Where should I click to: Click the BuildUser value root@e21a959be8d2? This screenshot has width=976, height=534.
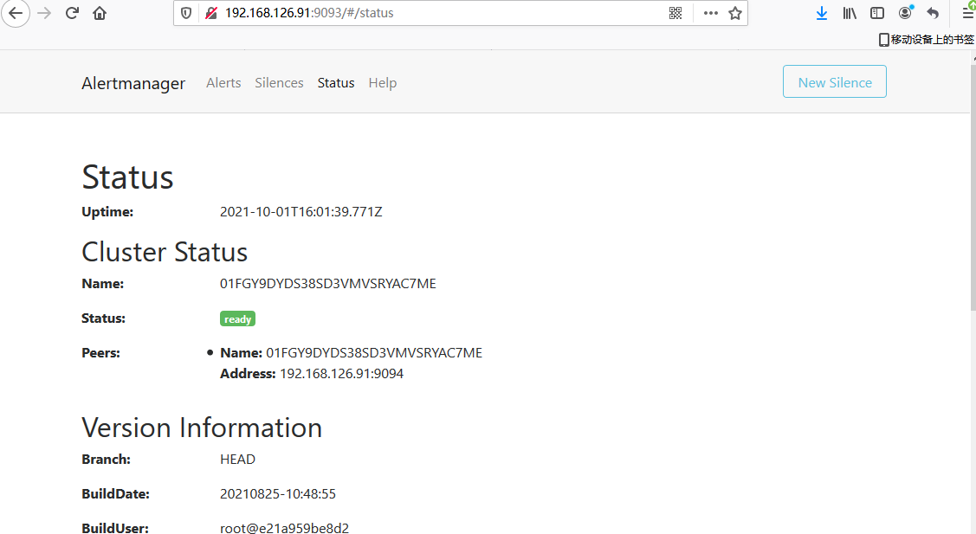tap(284, 528)
